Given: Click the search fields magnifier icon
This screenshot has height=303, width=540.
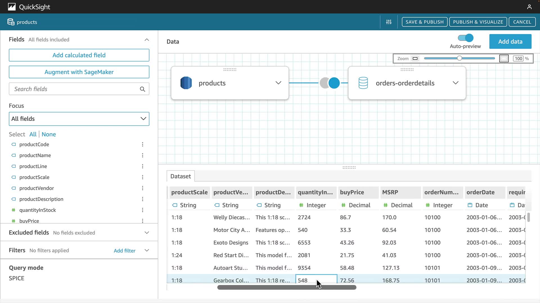Looking at the screenshot, I should click(142, 89).
